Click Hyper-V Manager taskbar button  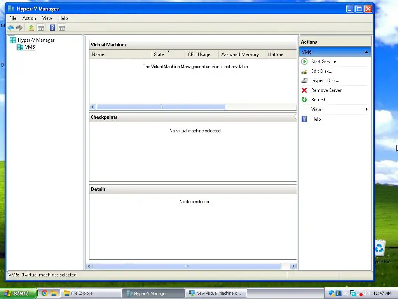[x=154, y=293]
